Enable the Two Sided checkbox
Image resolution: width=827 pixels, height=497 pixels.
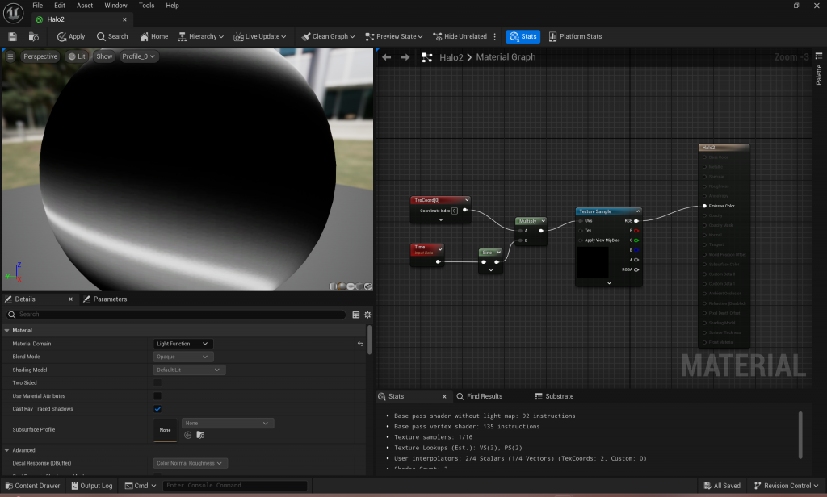tap(157, 382)
